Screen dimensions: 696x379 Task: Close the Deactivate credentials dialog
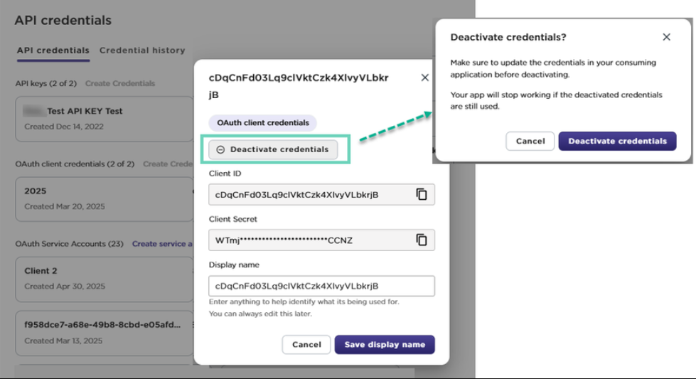point(666,37)
